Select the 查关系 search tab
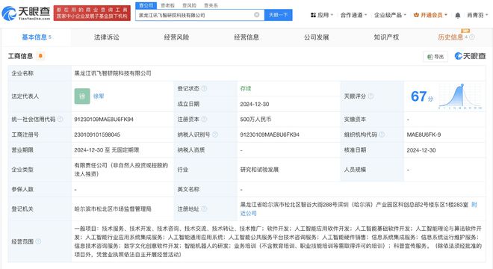The height and width of the screenshot is (269, 493). pyautogui.click(x=211, y=5)
